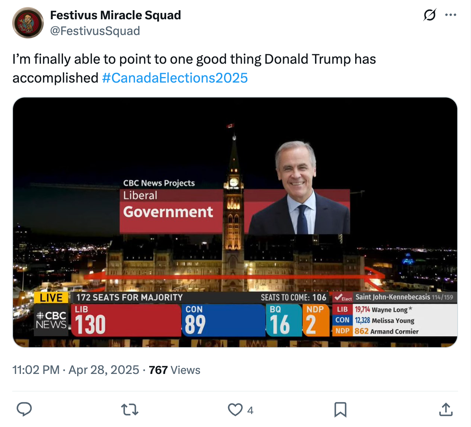Open the three-dot more options icon

[451, 15]
